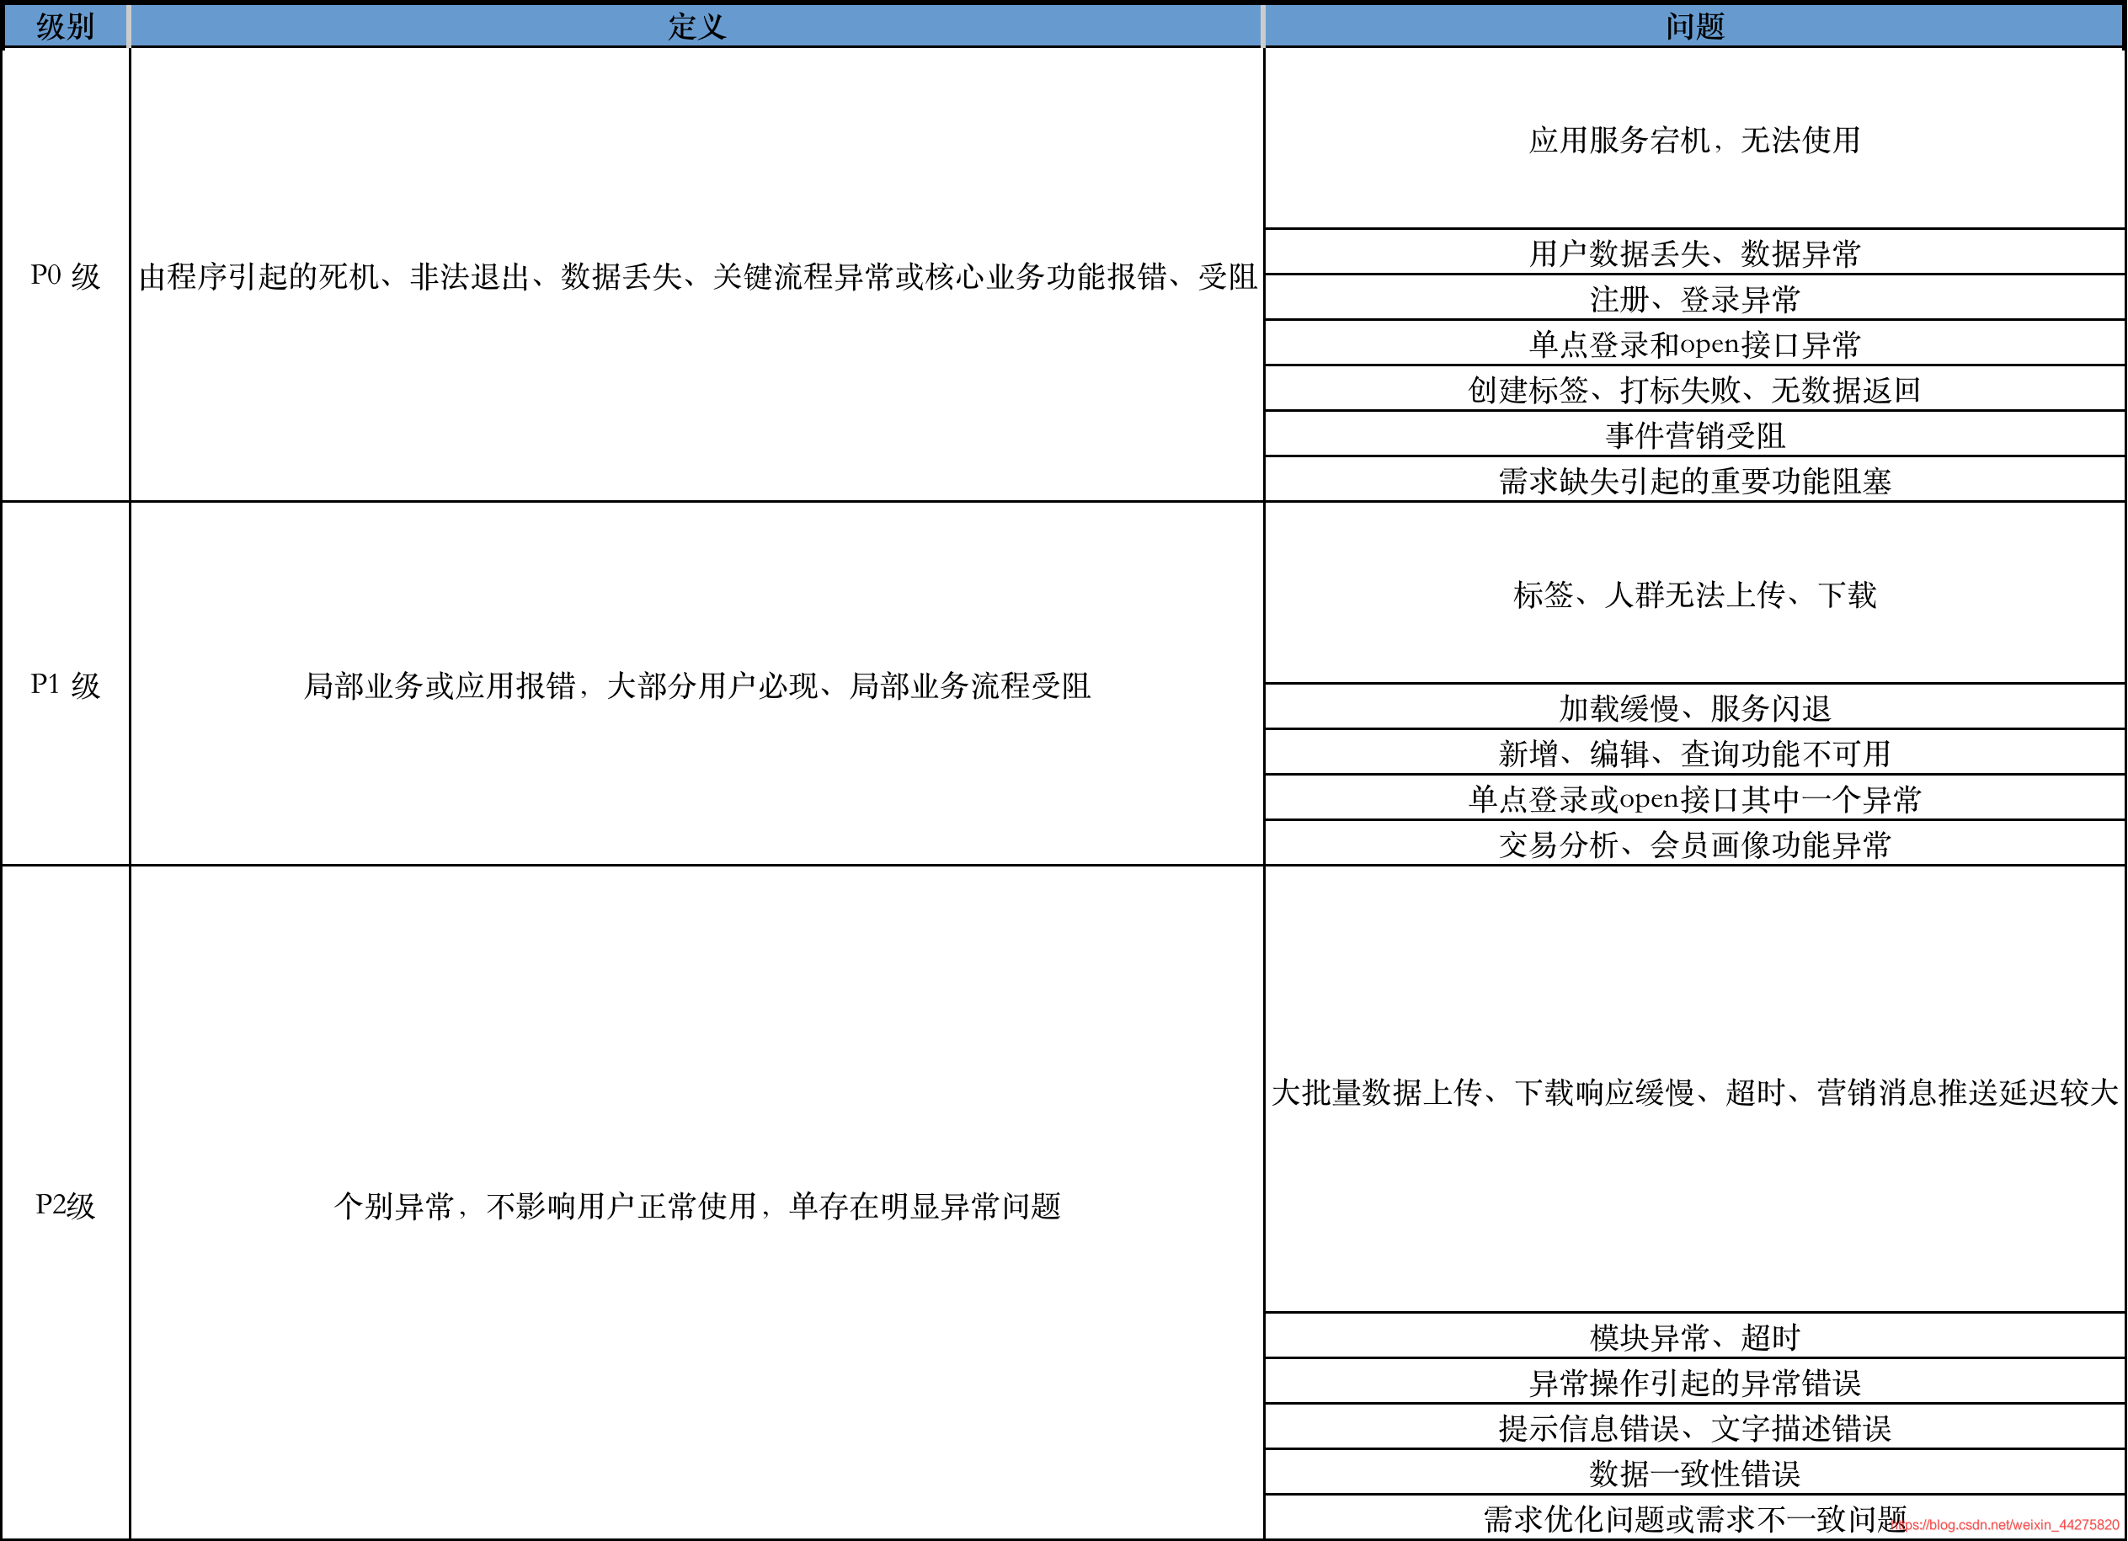2128x1541 pixels.
Task: Select the 应用服务宕机，无法使用 cell
Action: click(1694, 140)
